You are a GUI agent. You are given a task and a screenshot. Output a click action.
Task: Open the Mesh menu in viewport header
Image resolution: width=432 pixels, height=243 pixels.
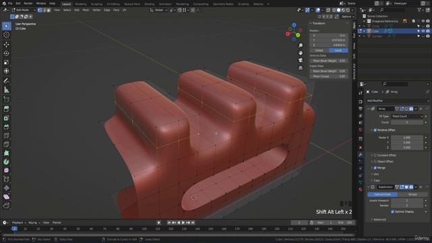coord(86,10)
